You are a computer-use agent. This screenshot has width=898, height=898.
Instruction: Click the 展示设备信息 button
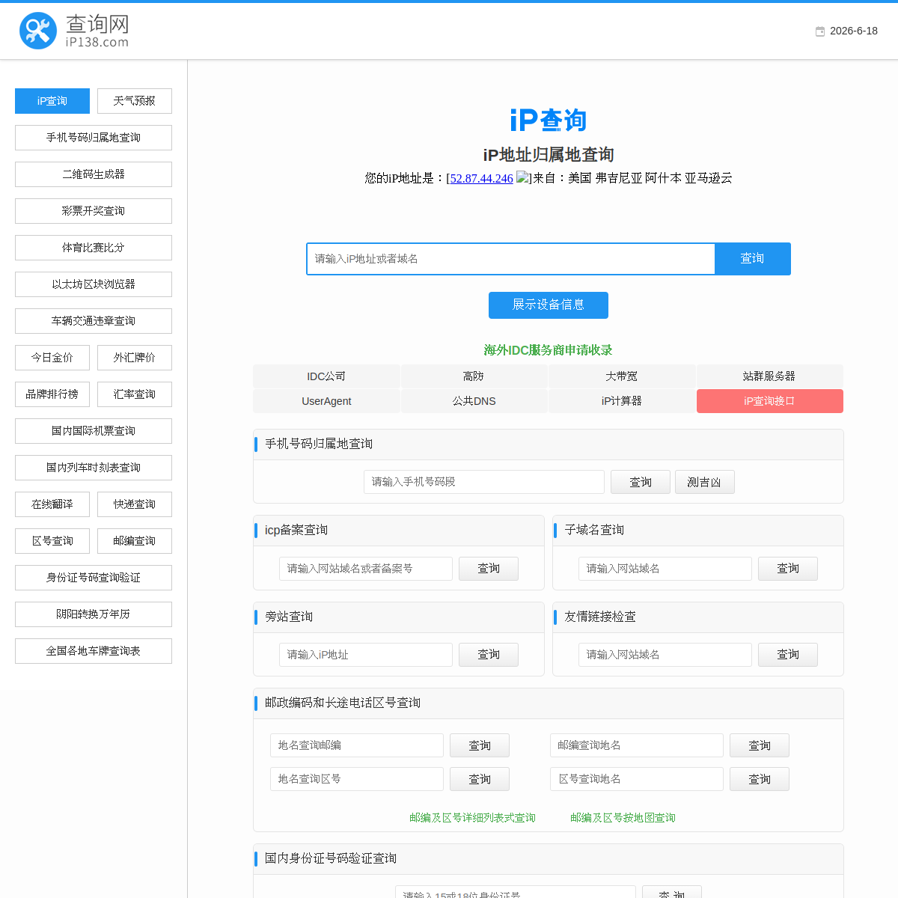pyautogui.click(x=549, y=305)
